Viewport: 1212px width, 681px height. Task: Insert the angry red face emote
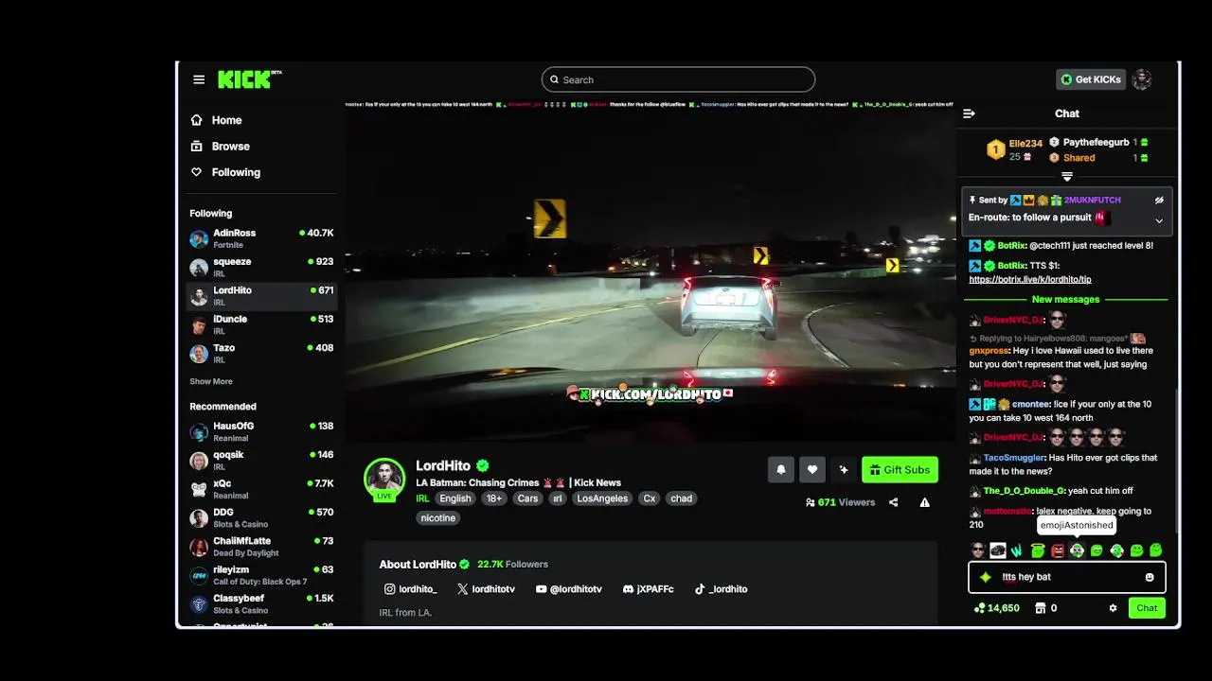[1058, 550]
